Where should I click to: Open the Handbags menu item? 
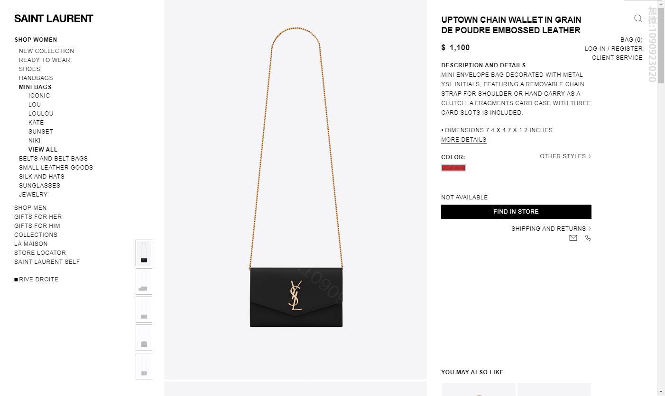[x=36, y=78]
